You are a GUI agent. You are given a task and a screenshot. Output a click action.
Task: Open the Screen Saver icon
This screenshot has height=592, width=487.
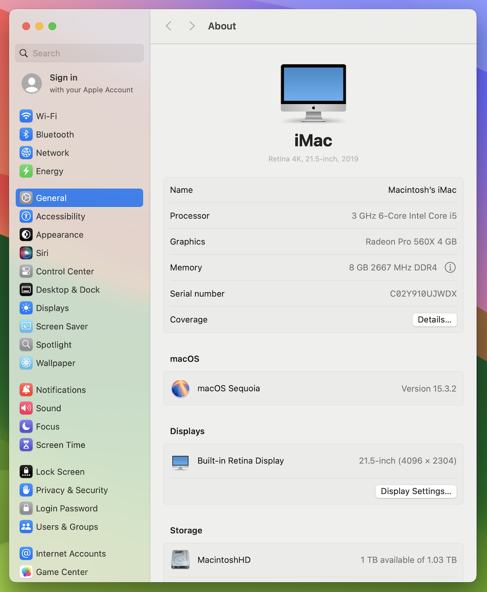coord(26,327)
